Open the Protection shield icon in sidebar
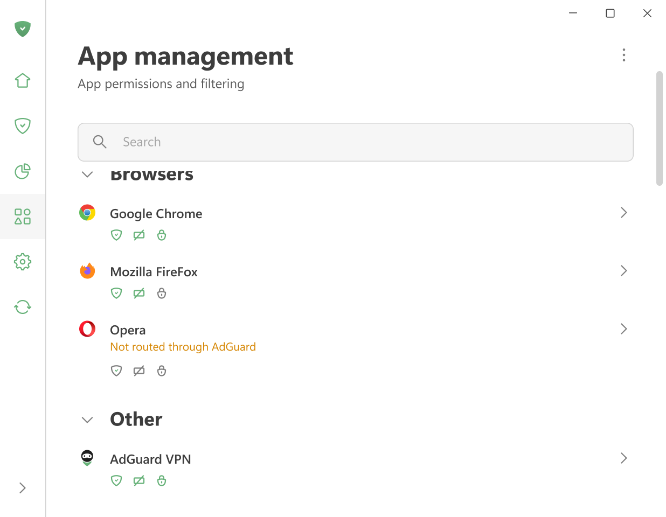The height and width of the screenshot is (517, 666). [22, 125]
